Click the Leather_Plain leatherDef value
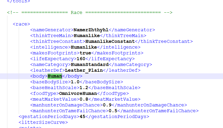The height and width of the screenshot is (128, 223). pos(84,70)
